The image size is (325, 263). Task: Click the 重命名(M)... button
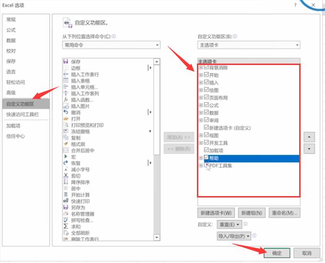pyautogui.click(x=284, y=213)
